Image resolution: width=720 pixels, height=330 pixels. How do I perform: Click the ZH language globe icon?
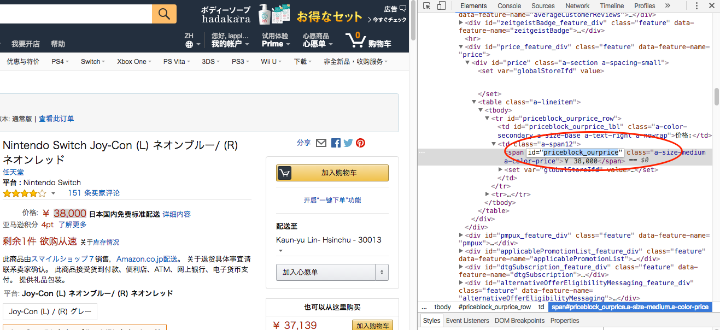(189, 44)
